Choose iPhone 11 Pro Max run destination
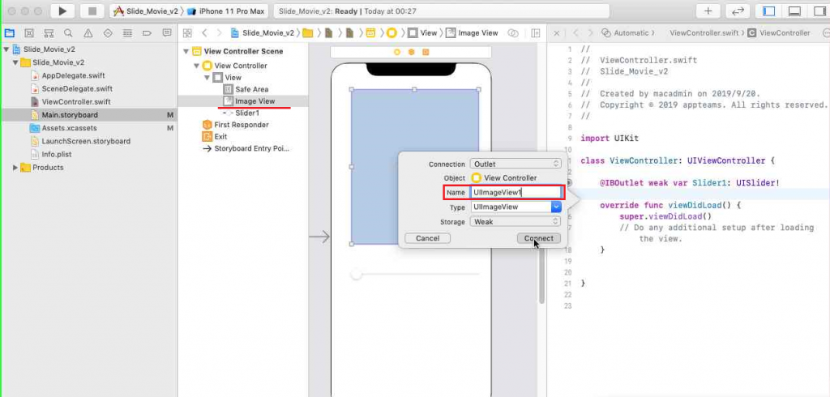Viewport: 830px width, 397px height. [226, 11]
